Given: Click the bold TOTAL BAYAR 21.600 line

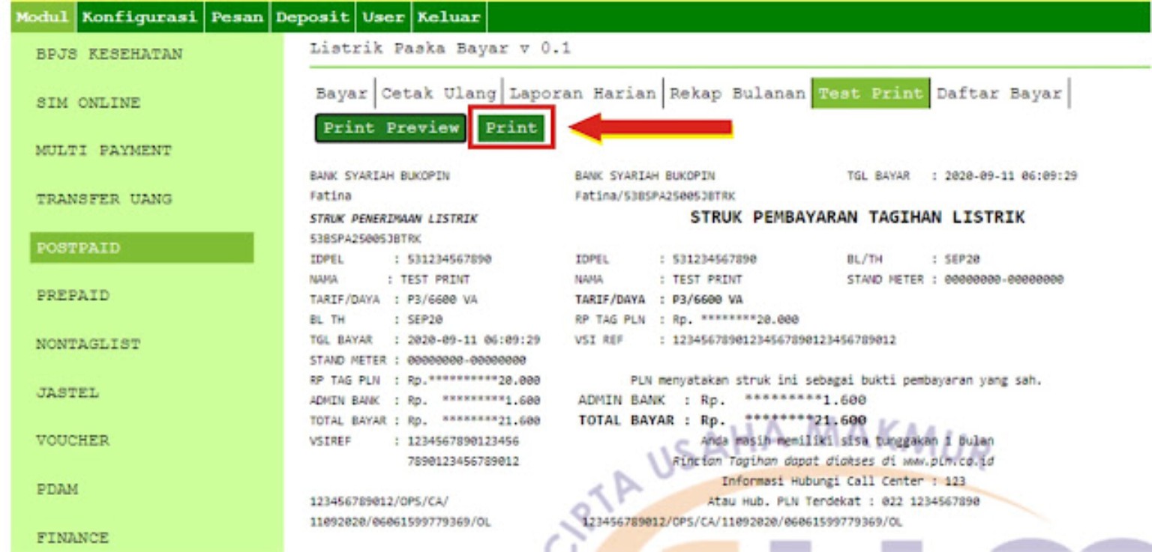Looking at the screenshot, I should [722, 420].
